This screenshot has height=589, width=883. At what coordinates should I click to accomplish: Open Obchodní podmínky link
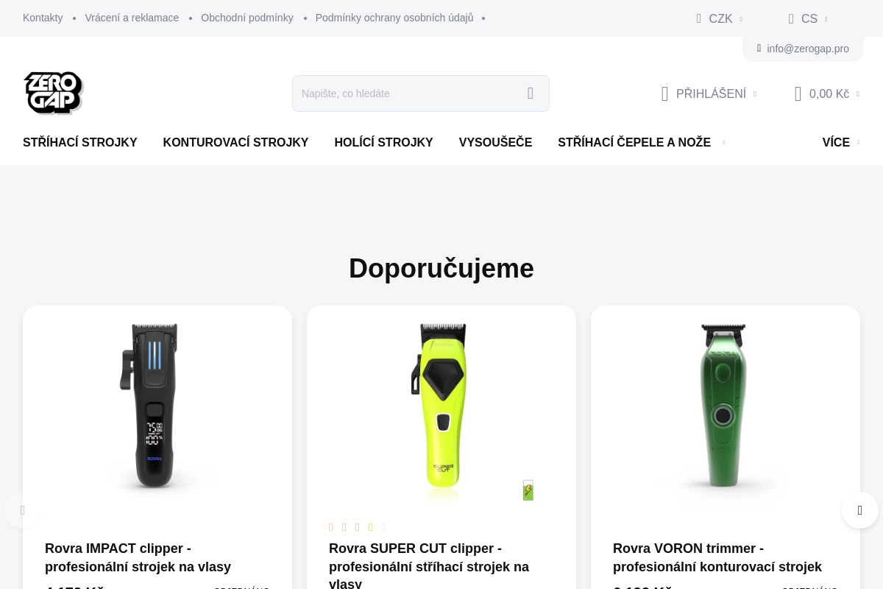click(x=247, y=18)
